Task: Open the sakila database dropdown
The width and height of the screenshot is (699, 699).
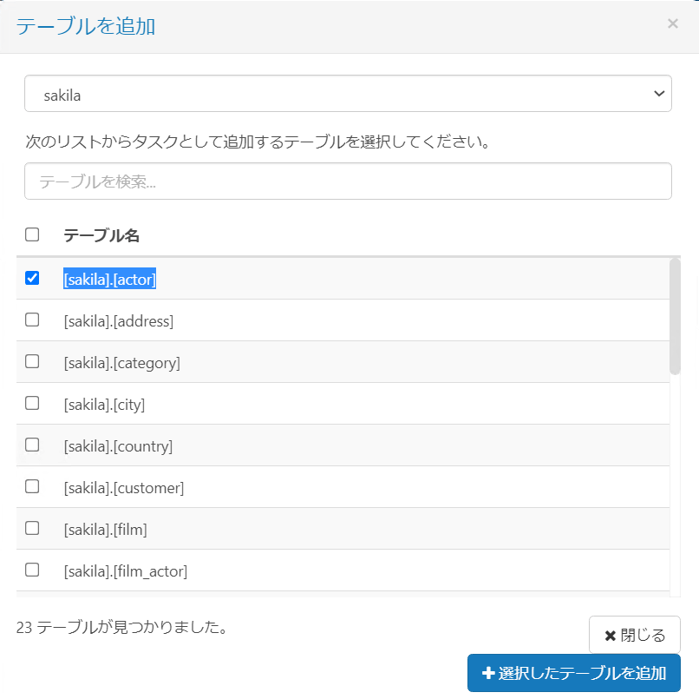Action: (x=348, y=94)
